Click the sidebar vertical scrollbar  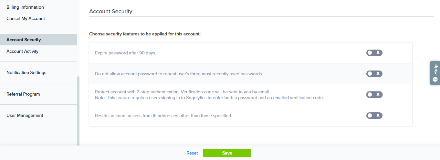tap(78, 109)
